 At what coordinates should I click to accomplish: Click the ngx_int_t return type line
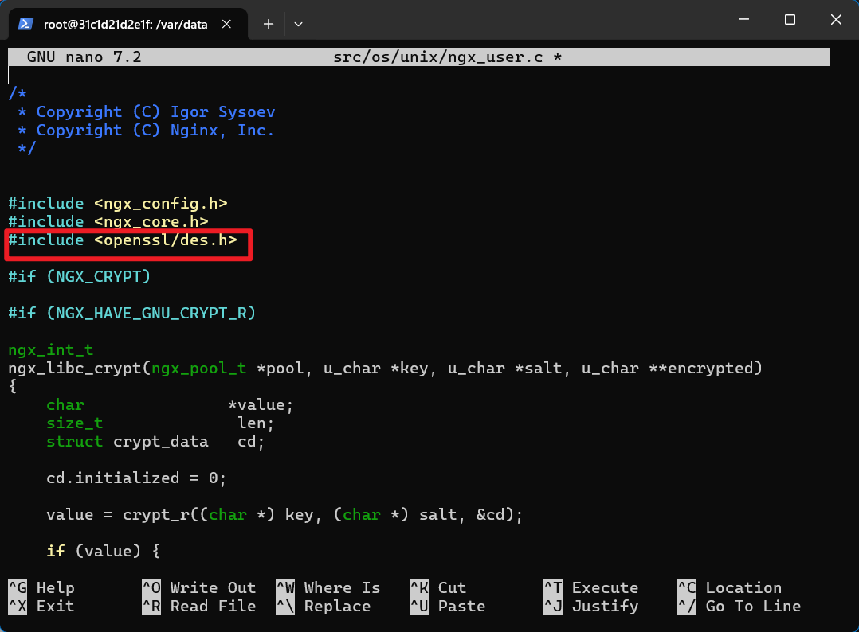point(51,349)
